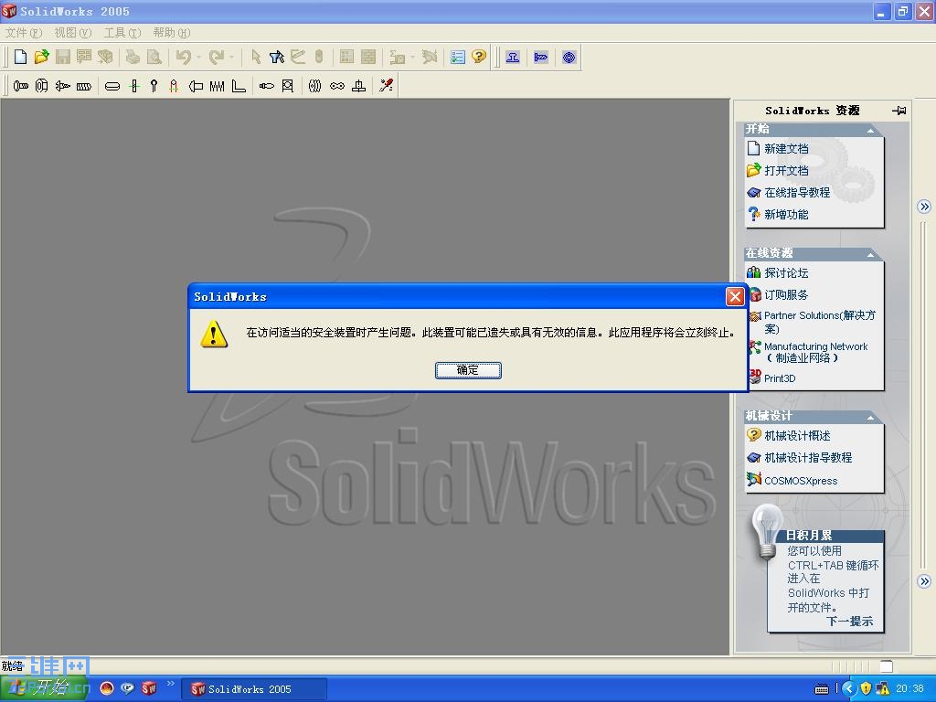
Task: Select the square bearing housing icon
Action: 288,86
